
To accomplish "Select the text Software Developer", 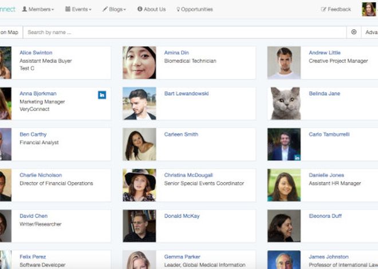I will (42, 264).
